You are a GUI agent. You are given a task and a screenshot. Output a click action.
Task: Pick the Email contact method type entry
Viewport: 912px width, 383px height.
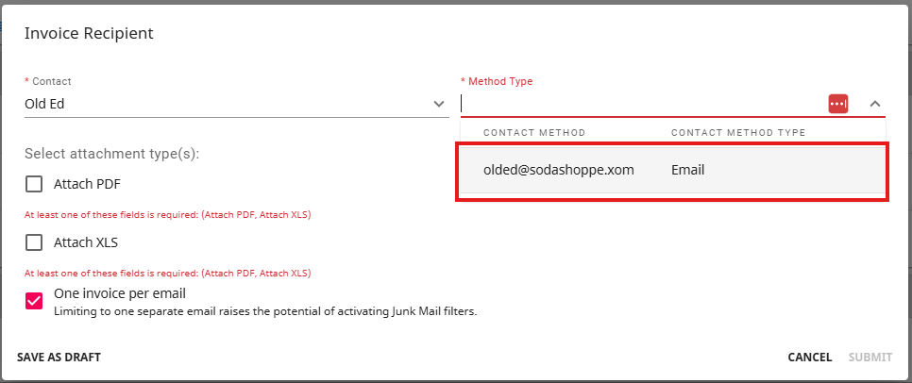[687, 171]
